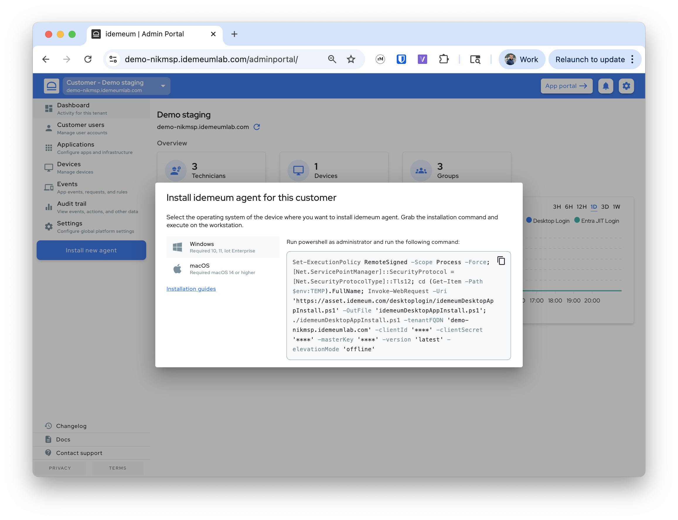Go back in browser history
Viewport: 678px width, 520px height.
tap(46, 59)
